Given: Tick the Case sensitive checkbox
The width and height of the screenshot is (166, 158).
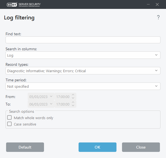Looking at the screenshot, I should [x=9, y=124].
